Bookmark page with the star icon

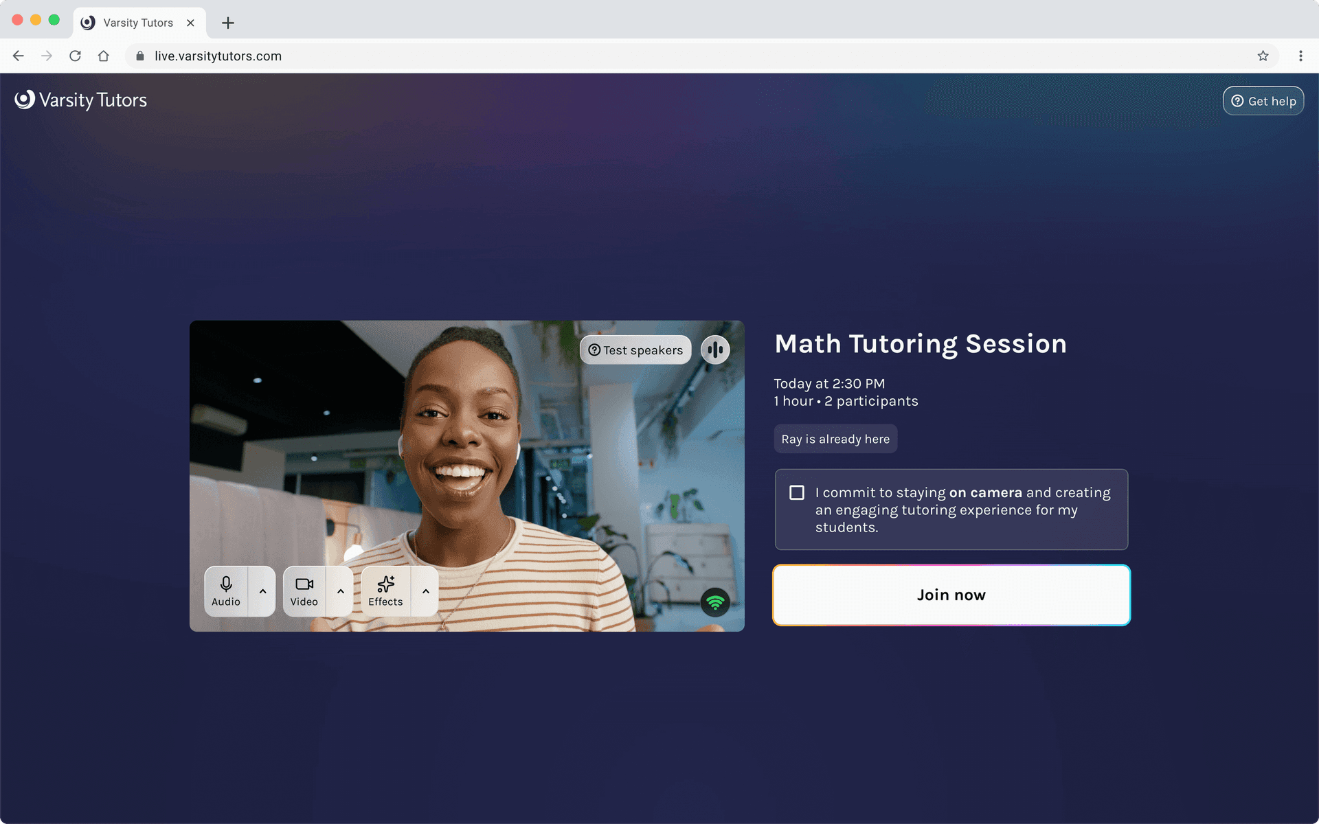click(x=1263, y=56)
